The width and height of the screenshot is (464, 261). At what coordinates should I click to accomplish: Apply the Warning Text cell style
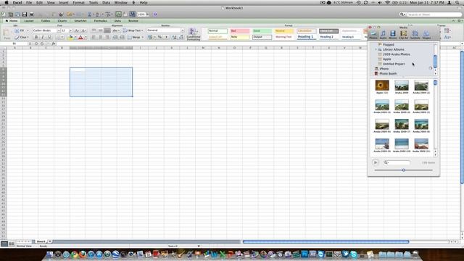point(283,37)
